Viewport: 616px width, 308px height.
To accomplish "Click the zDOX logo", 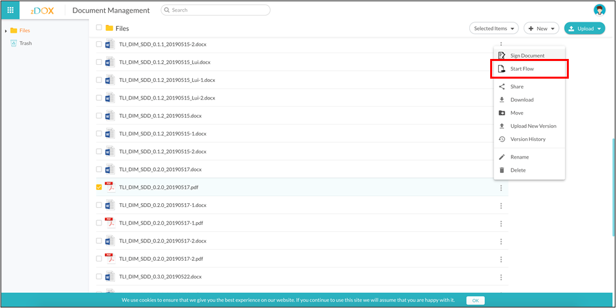I will click(42, 10).
